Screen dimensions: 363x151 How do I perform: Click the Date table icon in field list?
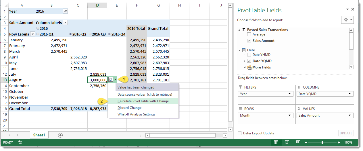pos(244,50)
